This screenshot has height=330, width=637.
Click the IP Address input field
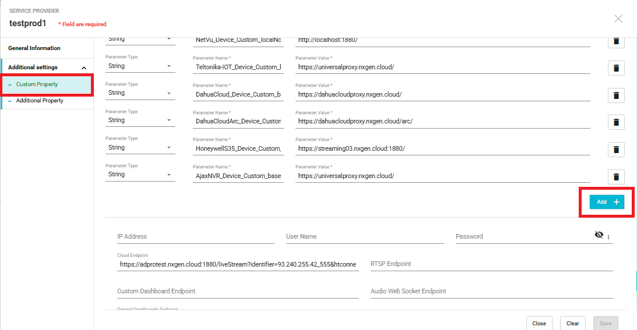(195, 237)
